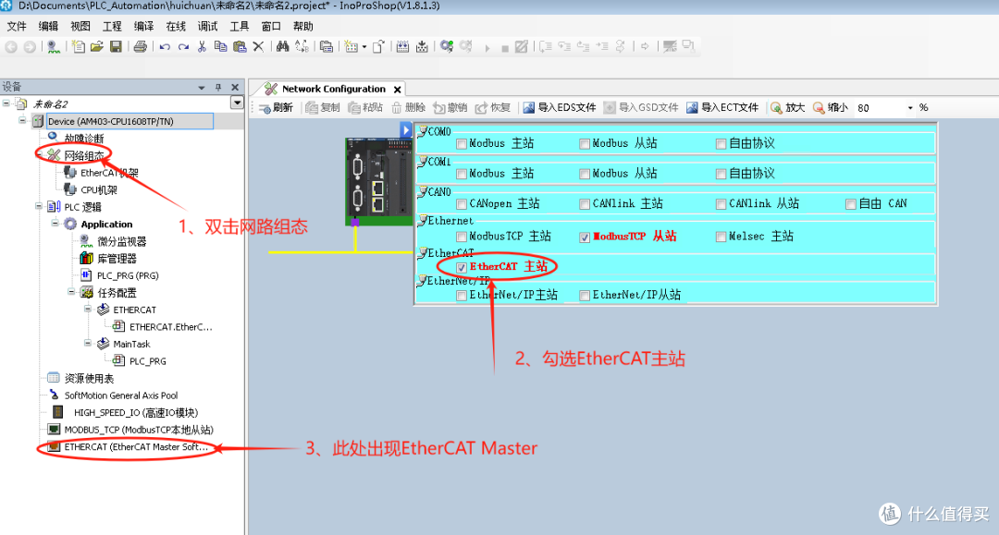Click 导入ECT文件 button
999x535 pixels.
tap(722, 107)
